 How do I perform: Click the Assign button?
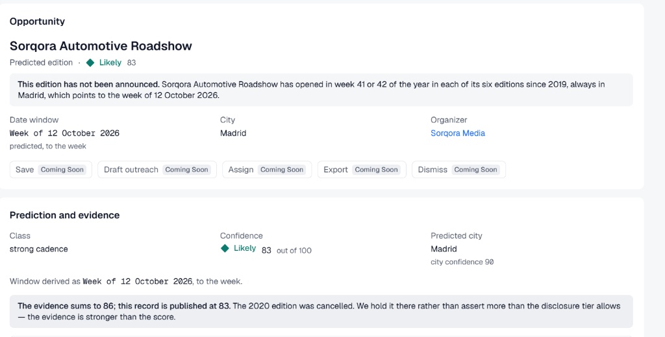tap(267, 169)
